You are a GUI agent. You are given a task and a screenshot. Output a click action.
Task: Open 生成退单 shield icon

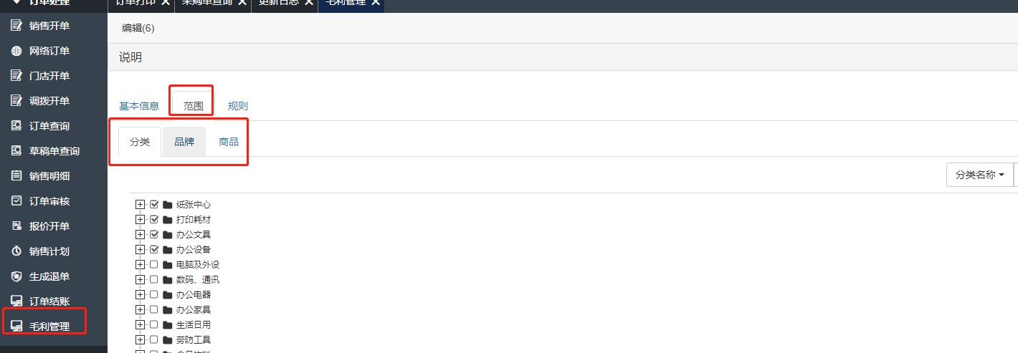coord(16,276)
